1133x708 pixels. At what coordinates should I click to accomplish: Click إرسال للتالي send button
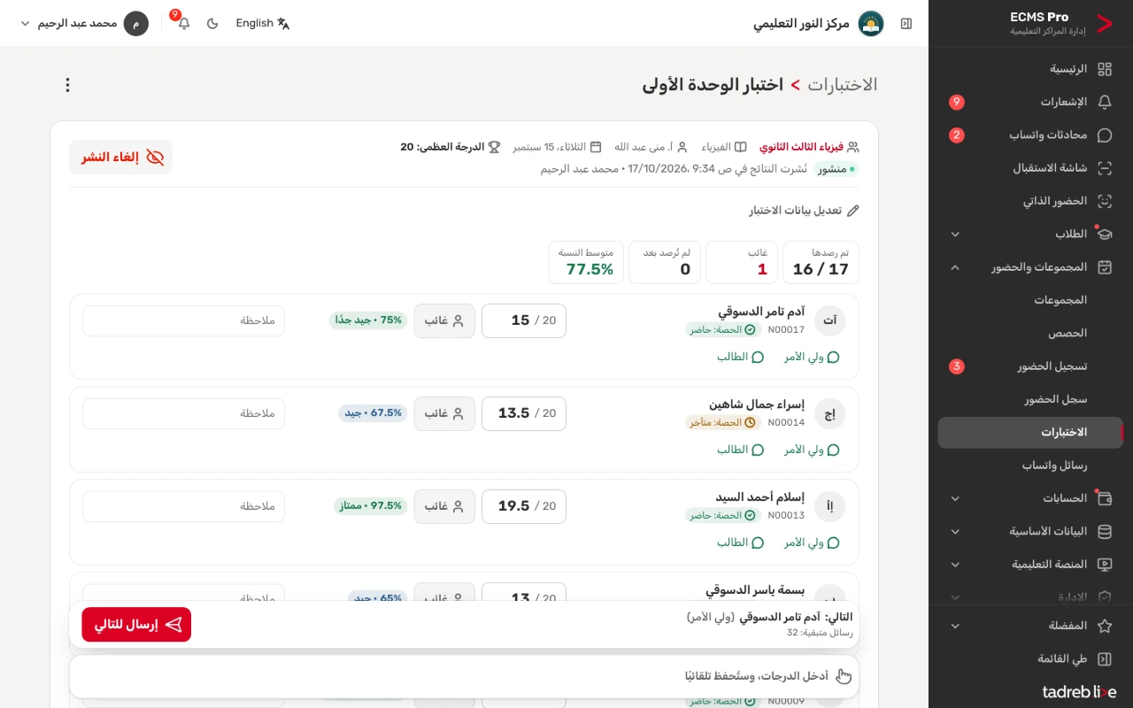tap(136, 625)
